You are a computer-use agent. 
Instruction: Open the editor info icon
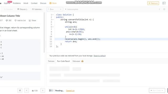(x=159, y=9)
